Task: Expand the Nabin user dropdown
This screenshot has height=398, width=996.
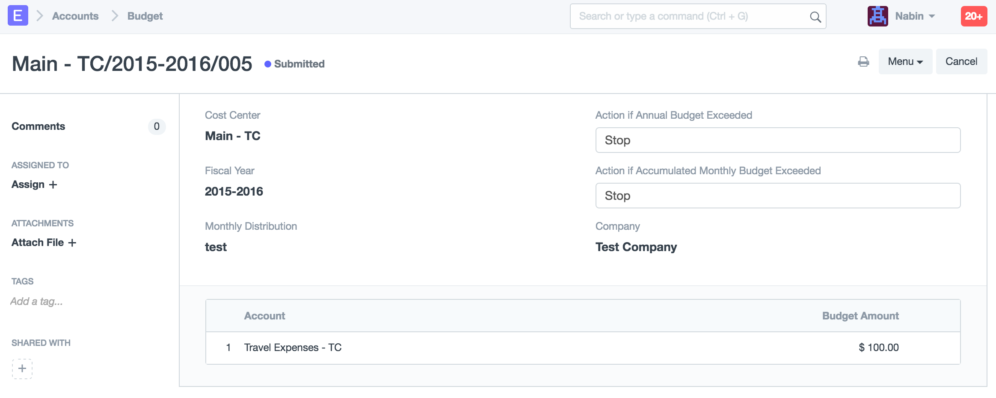Action: 915,16
